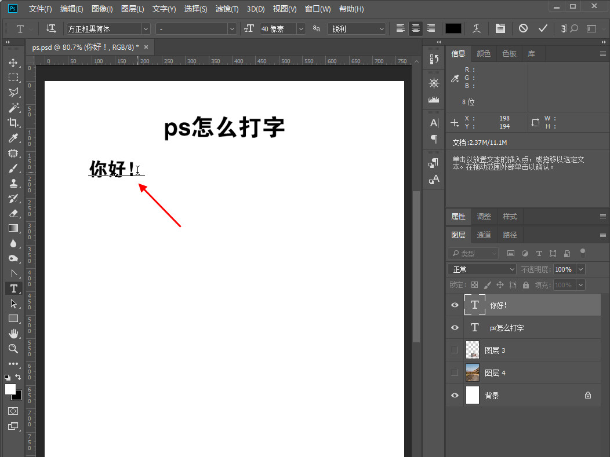Image resolution: width=610 pixels, height=457 pixels.
Task: Pick the Eyedropper tool
Action: coord(13,138)
